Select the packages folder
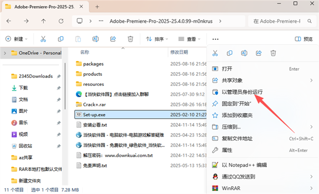Image resolution: width=319 pixels, height=194 pixels. [x=140, y=64]
